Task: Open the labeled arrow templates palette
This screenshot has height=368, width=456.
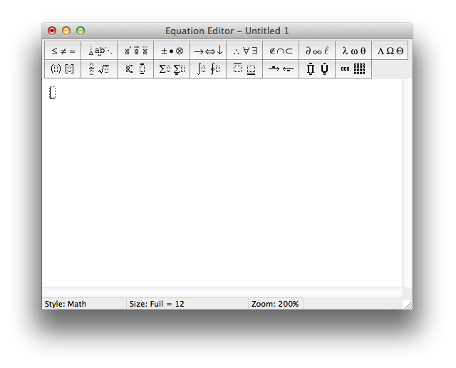Action: (281, 69)
